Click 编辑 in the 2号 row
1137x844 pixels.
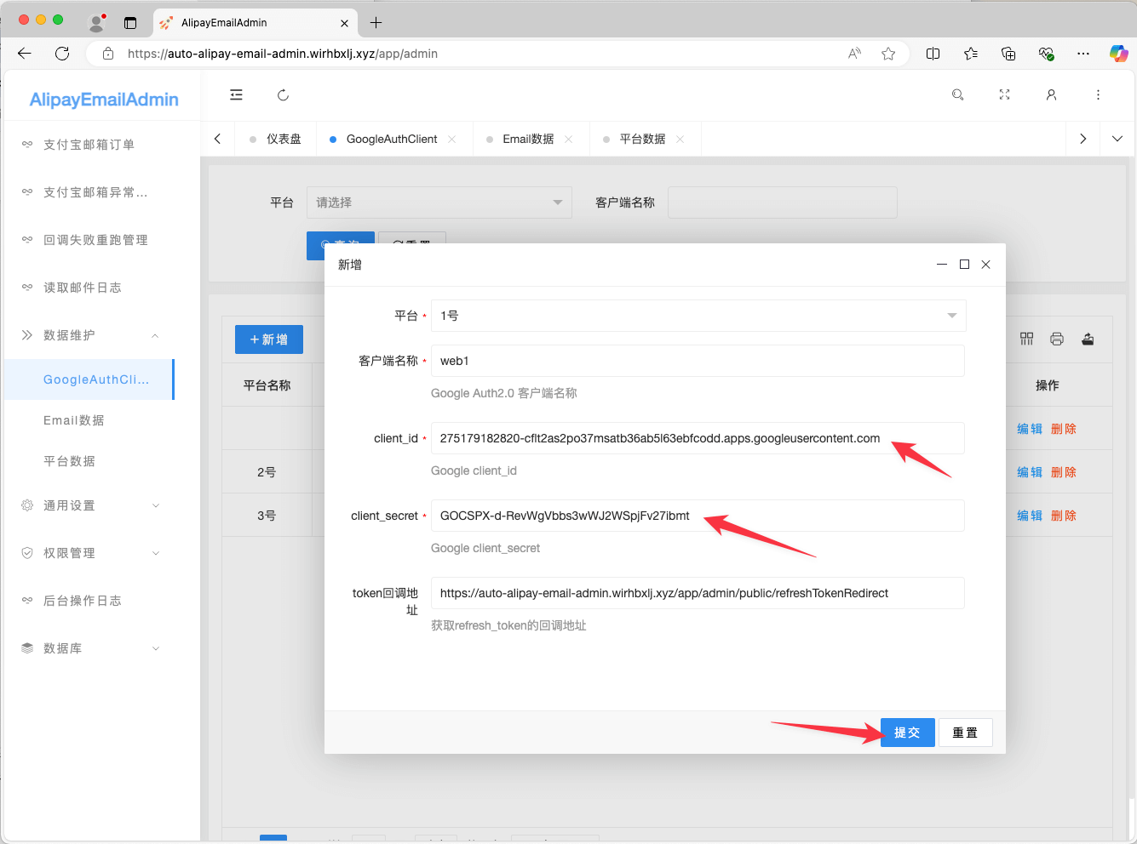coord(1030,472)
